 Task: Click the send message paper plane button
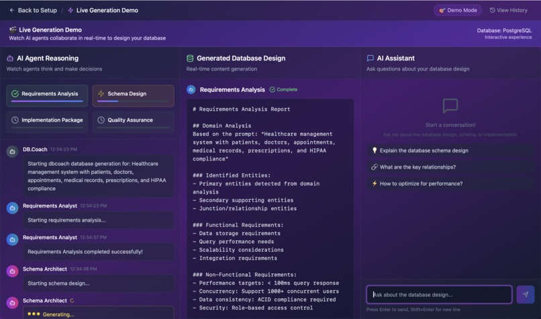(525, 295)
